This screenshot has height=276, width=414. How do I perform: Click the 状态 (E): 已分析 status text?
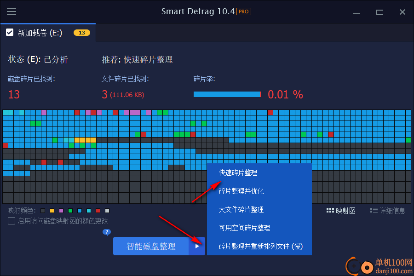(x=38, y=59)
